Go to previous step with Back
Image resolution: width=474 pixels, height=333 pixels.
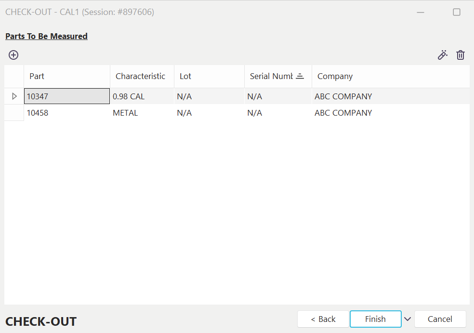pos(323,319)
